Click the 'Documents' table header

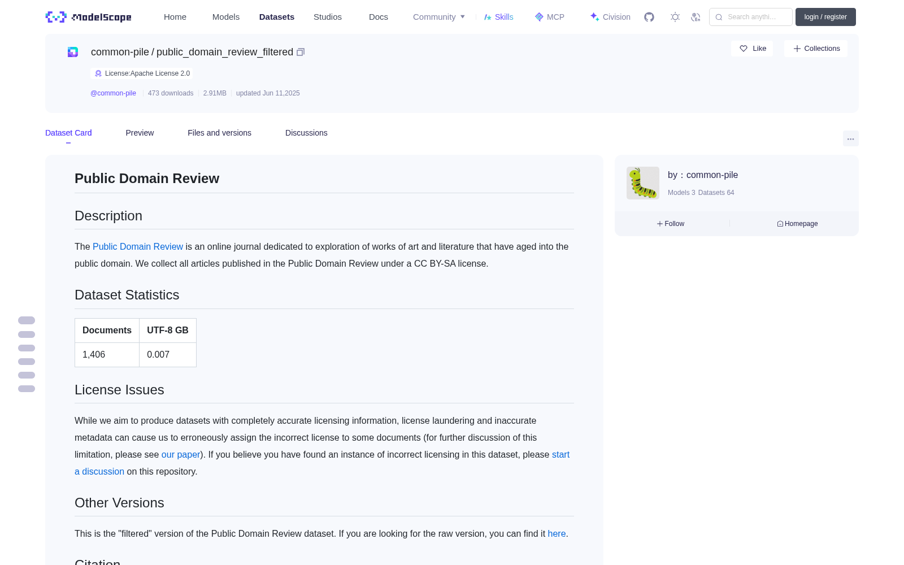(107, 331)
